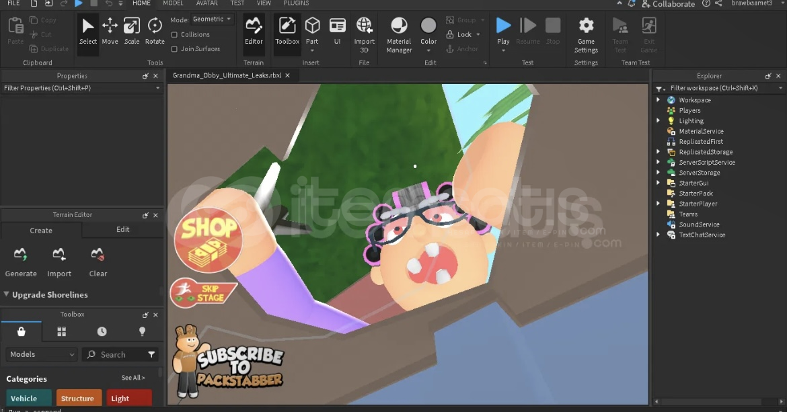787x412 pixels.
Task: Open Import 3D
Action: (364, 34)
